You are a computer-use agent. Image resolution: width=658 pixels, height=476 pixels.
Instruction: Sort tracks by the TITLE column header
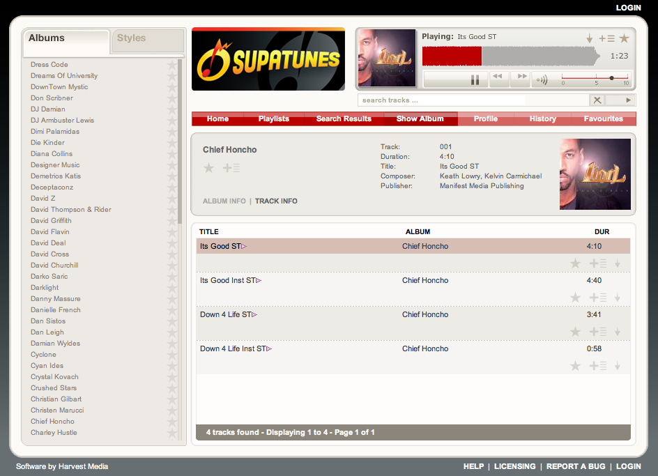pyautogui.click(x=208, y=231)
